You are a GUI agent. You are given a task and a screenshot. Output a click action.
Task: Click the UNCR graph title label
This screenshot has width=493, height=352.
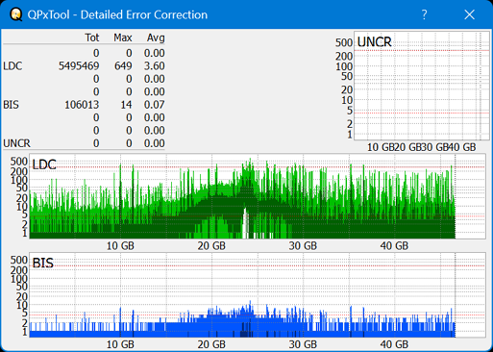tap(374, 42)
